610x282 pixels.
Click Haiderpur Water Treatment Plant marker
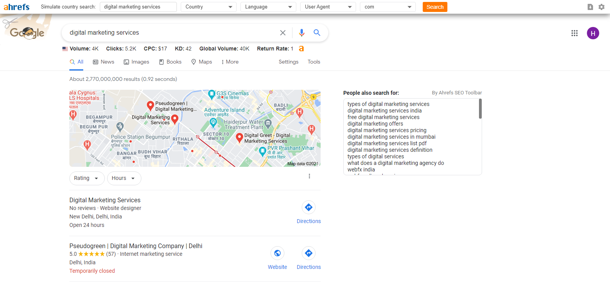click(268, 123)
